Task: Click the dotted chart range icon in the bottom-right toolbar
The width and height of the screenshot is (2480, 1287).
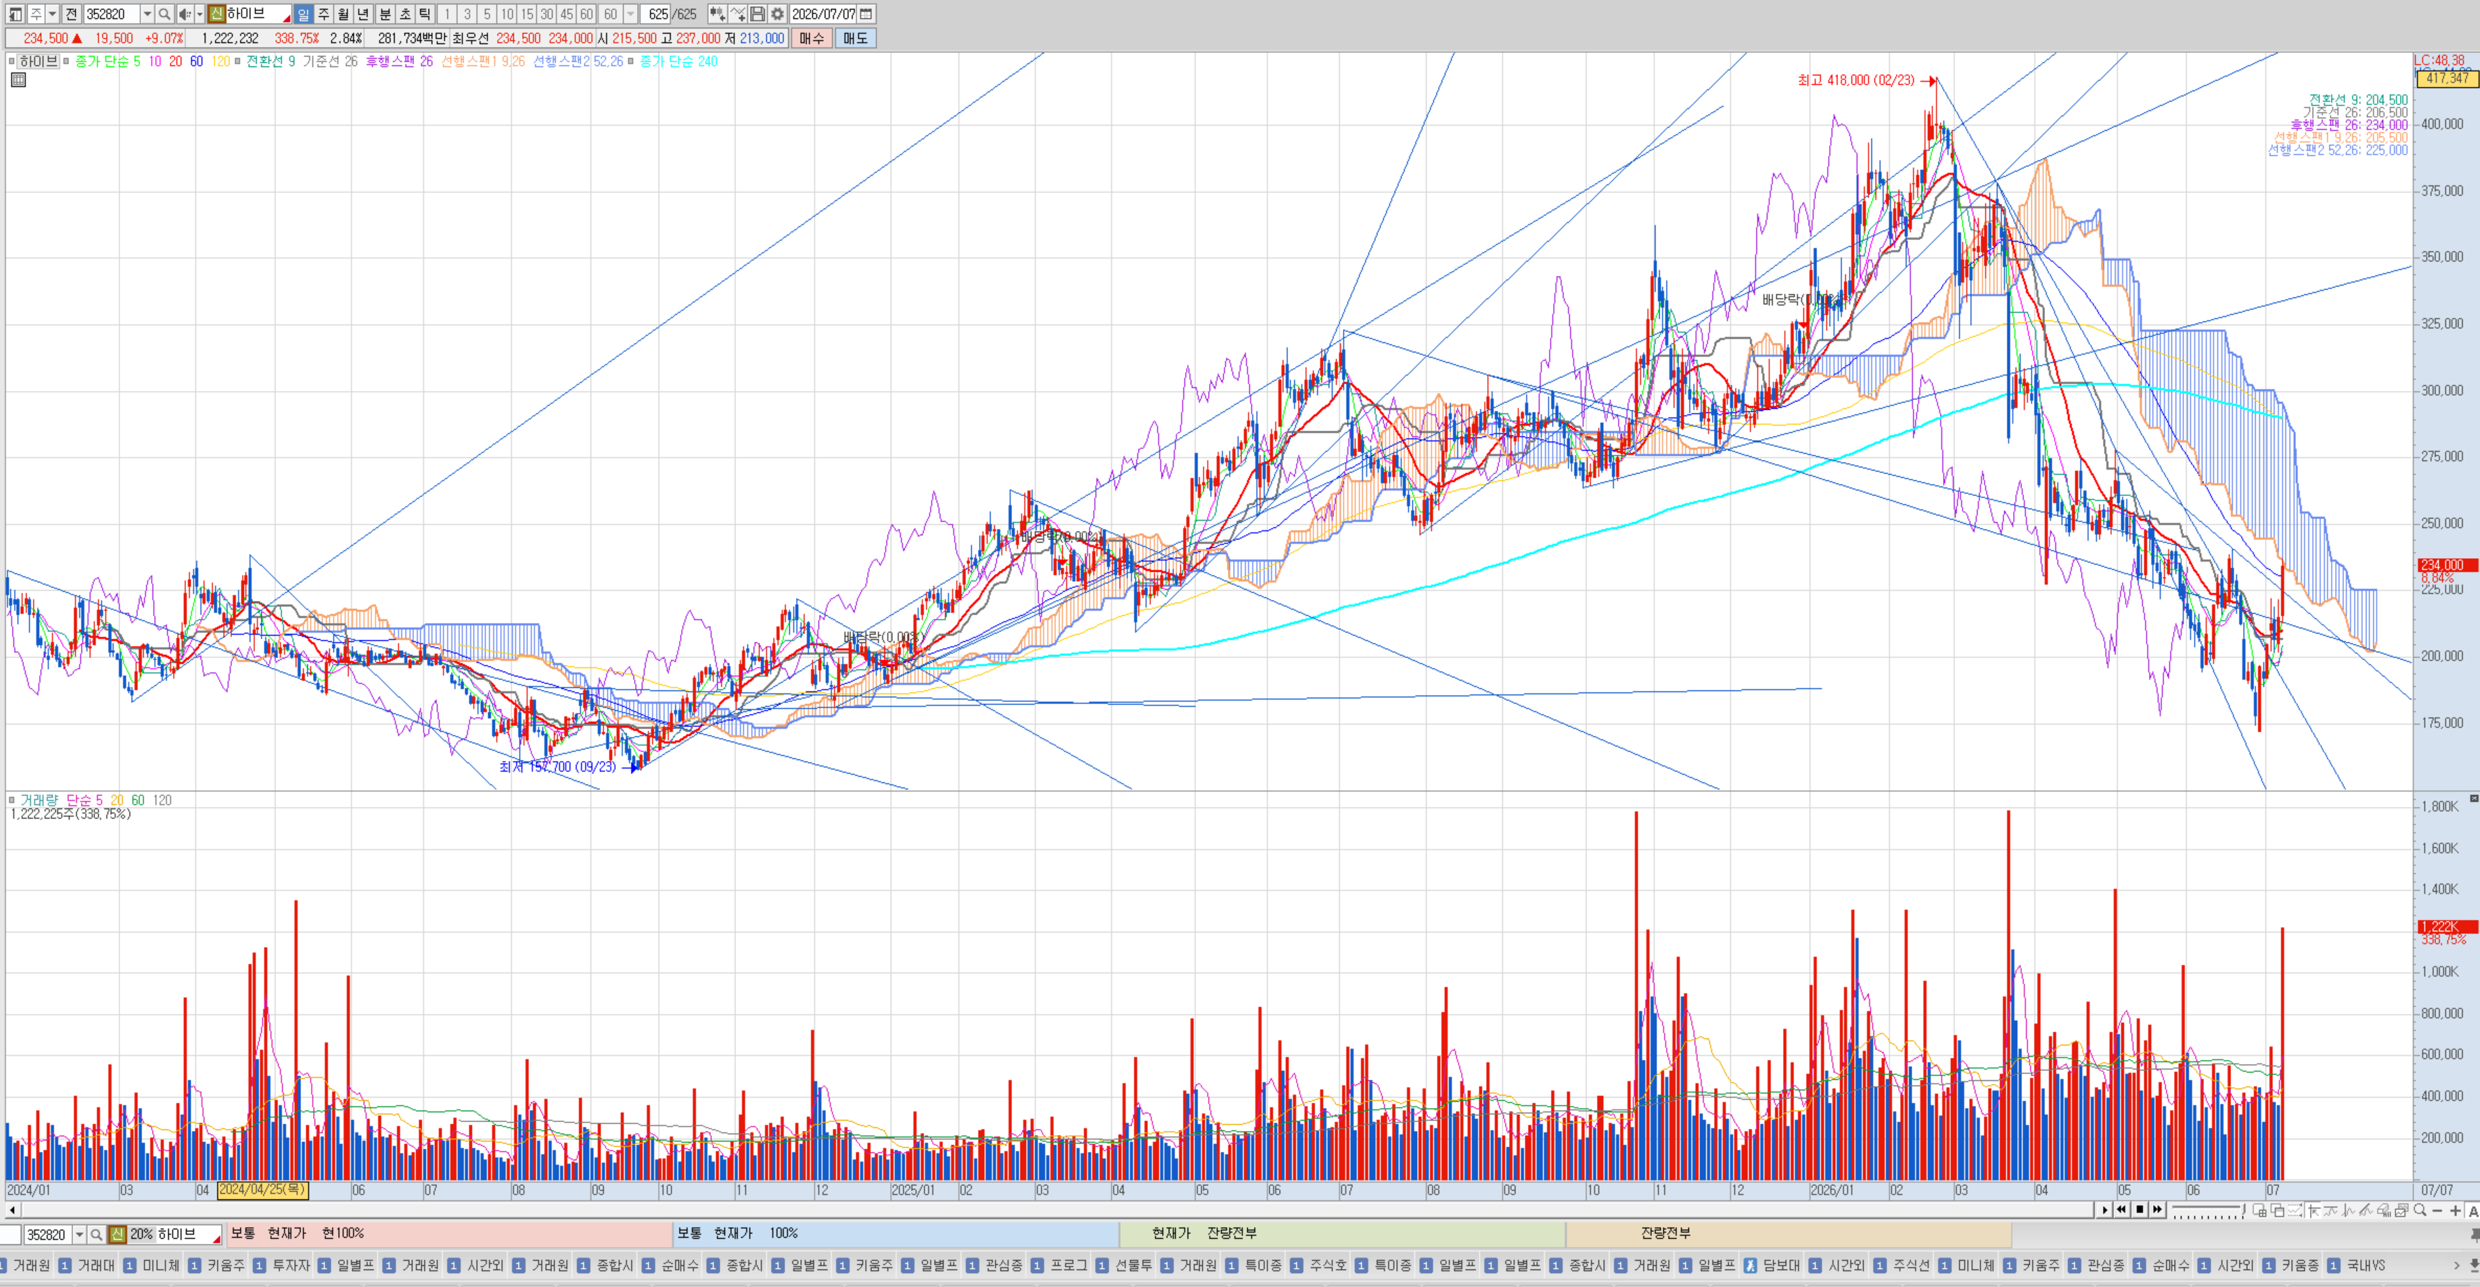Action: tap(2295, 1210)
